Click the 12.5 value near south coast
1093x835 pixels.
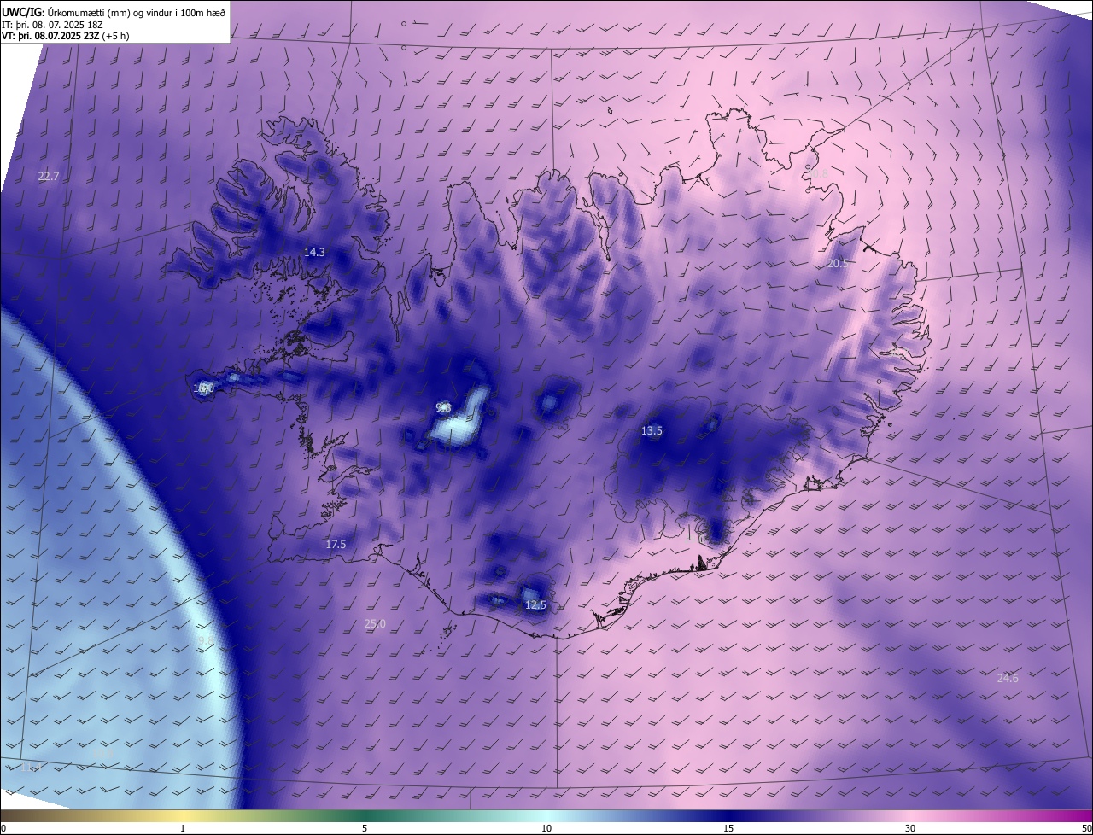(535, 605)
